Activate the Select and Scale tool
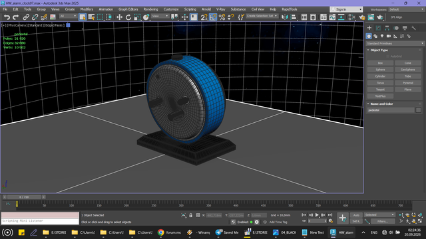Viewport: 426px width, 239px height. tap(137, 17)
